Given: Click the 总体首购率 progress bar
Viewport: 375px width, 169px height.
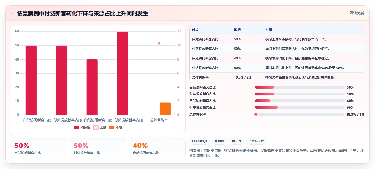Looking at the screenshot, I should tap(300, 114).
